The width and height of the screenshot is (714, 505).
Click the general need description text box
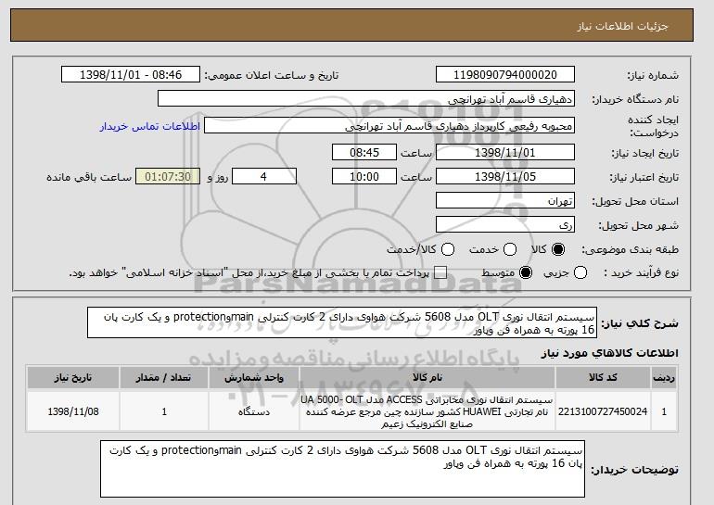(342, 322)
